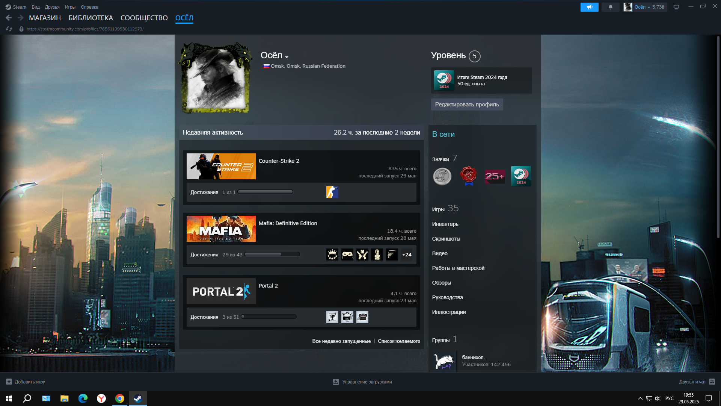
Task: Open the Руководства link
Action: click(447, 297)
